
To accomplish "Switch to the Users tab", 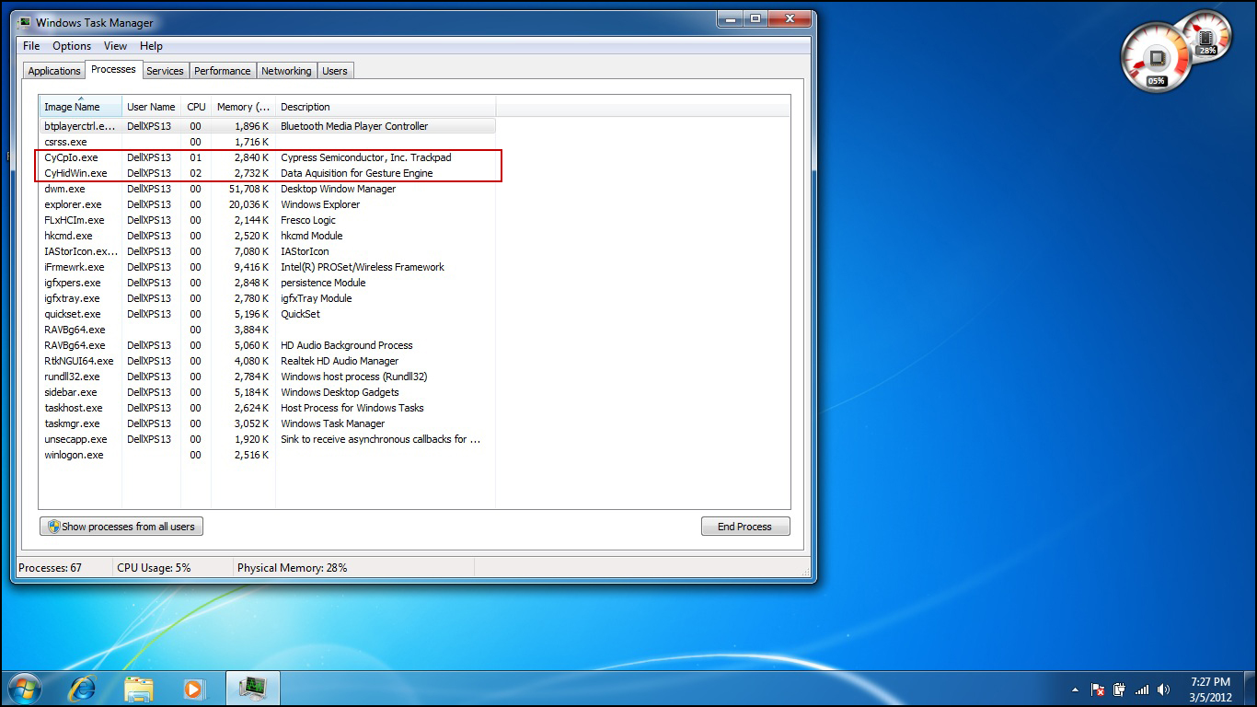I will pyautogui.click(x=335, y=71).
